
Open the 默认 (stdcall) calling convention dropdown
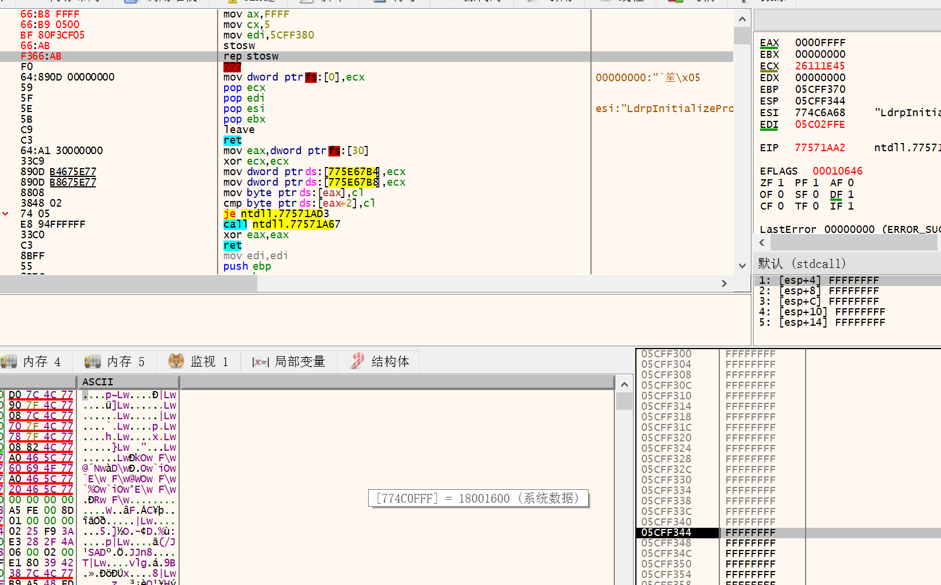(846, 264)
